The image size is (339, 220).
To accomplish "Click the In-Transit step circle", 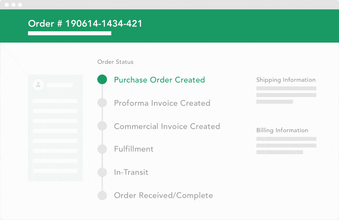I will [102, 172].
